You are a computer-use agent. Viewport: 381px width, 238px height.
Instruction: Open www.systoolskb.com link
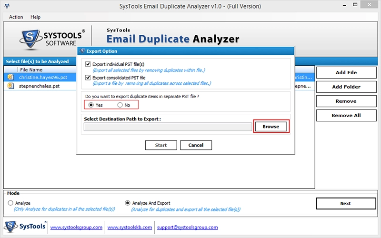tap(130, 228)
